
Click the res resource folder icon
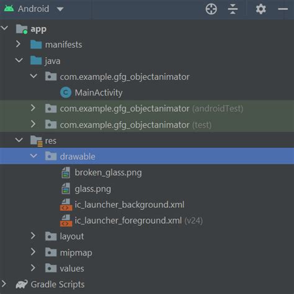click(x=37, y=141)
